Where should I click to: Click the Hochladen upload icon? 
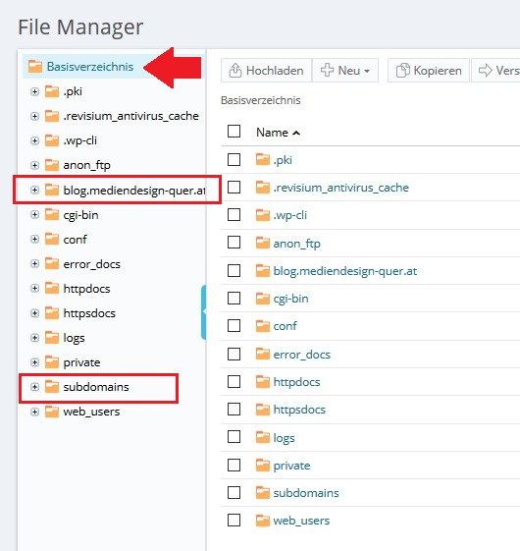[x=235, y=71]
